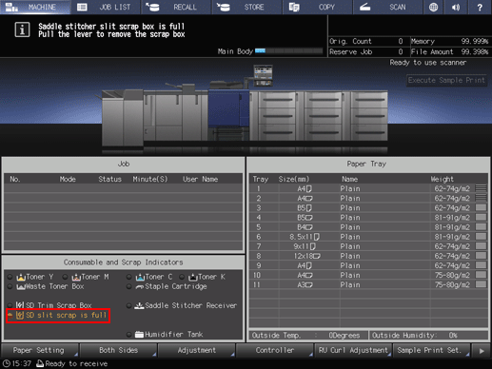Select tray 10 A4 row
492x369 pixels.
coord(368,275)
